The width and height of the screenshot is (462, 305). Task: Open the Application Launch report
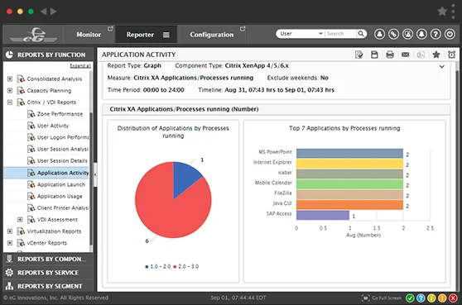point(61,184)
